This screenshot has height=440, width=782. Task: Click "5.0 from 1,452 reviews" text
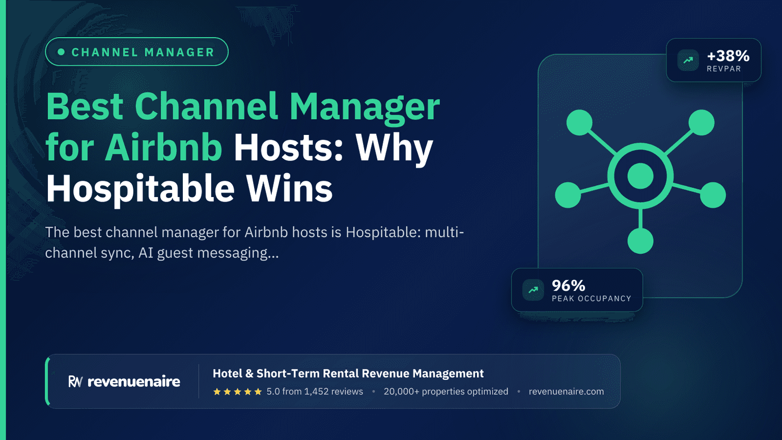pyautogui.click(x=315, y=392)
